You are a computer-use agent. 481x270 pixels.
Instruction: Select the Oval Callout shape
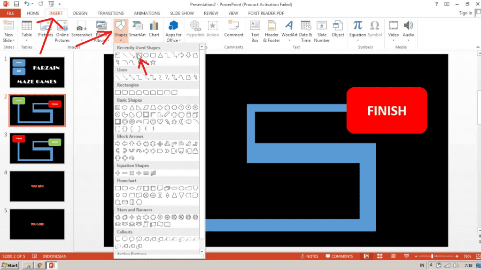pos(132,239)
